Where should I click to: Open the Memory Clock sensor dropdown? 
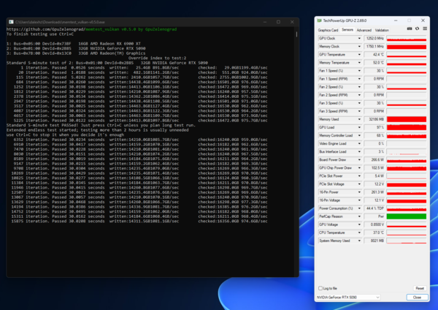(359, 47)
